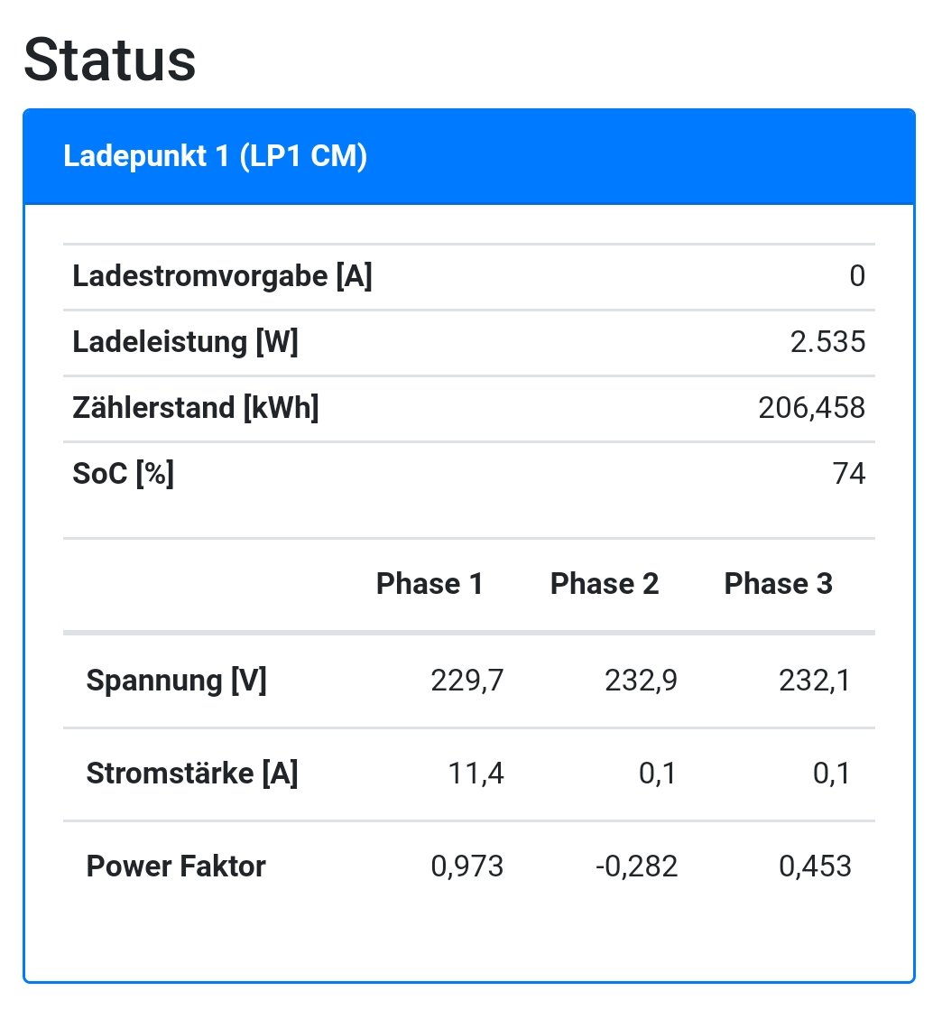
Task: Select the Ladestromvorgabe [A] row label
Action: click(x=222, y=276)
